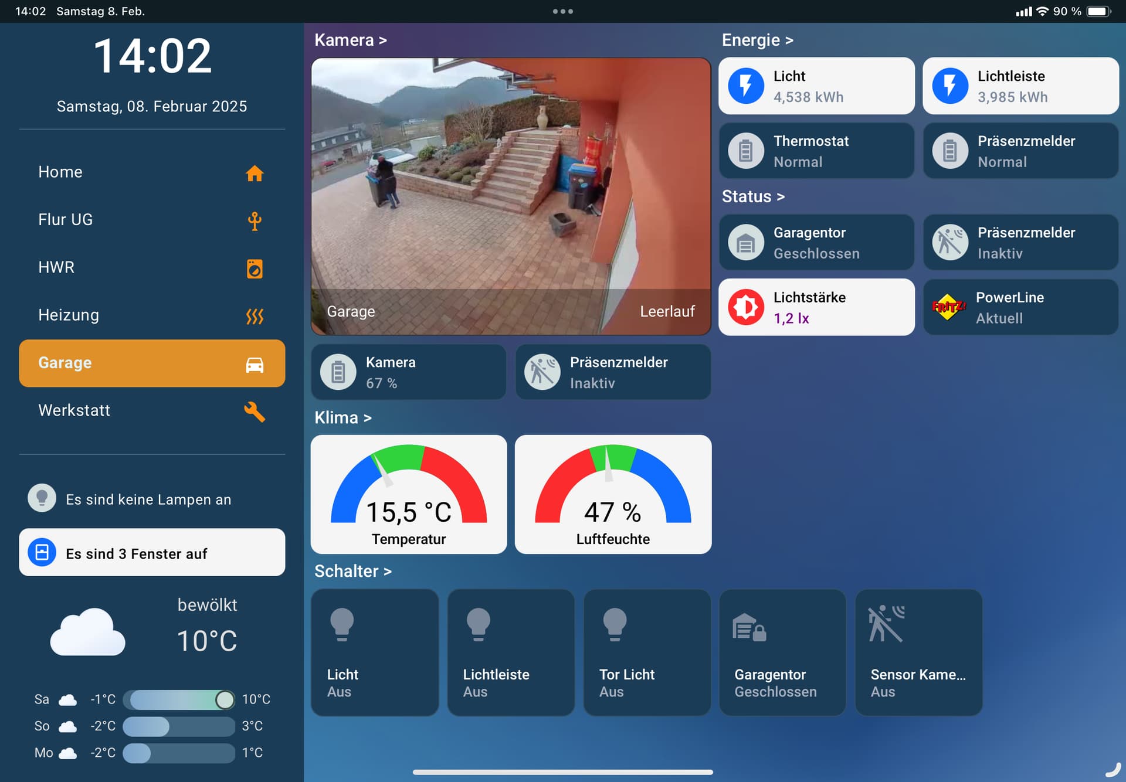Viewport: 1126px width, 782px height.
Task: Expand the Klima section header
Action: 342,417
